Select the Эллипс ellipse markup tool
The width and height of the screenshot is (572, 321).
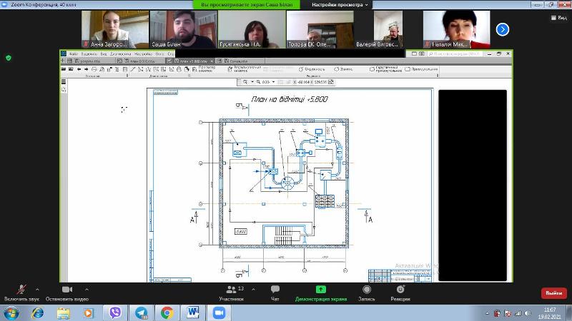click(343, 69)
